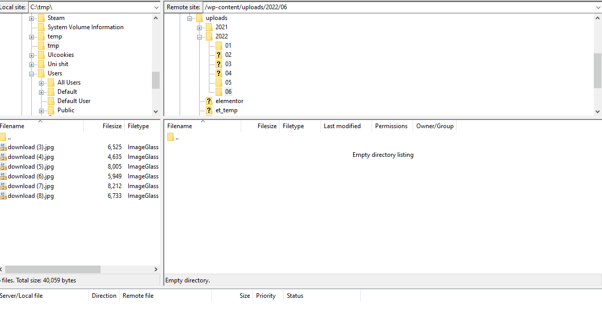Viewport: 602px width, 326px height.
Task: Click the local file list horizontal scrollbar thumb
Action: 53,270
